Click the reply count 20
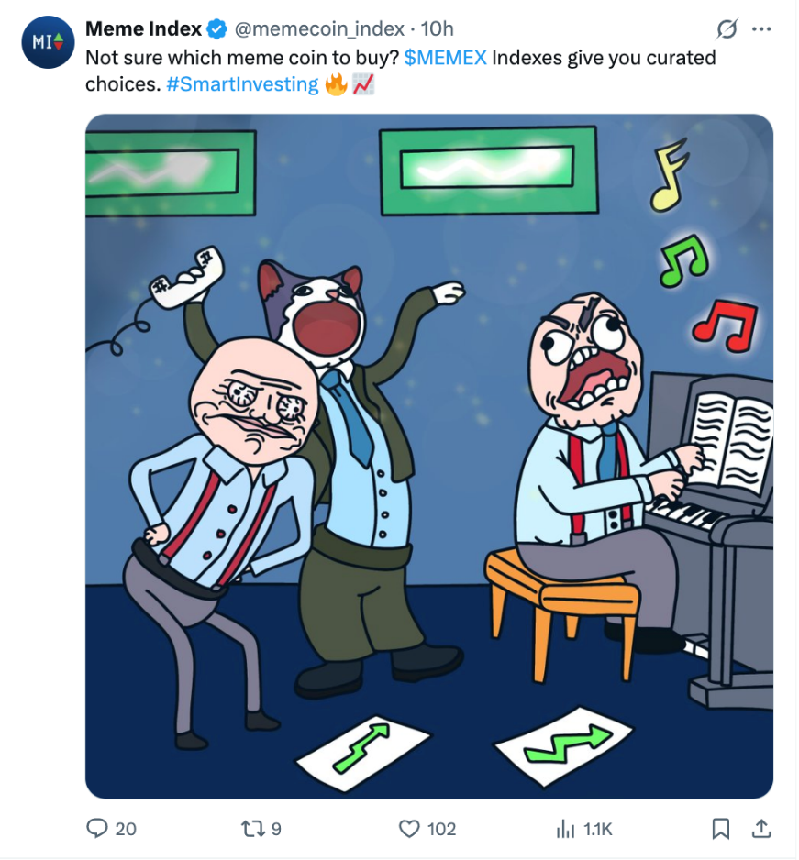The width and height of the screenshot is (799, 860). coord(126,829)
